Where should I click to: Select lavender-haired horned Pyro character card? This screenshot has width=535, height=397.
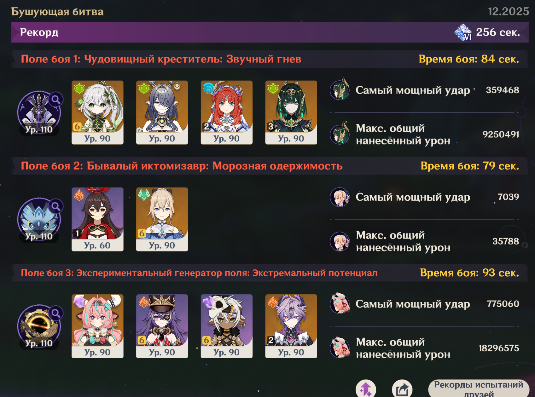tap(291, 326)
